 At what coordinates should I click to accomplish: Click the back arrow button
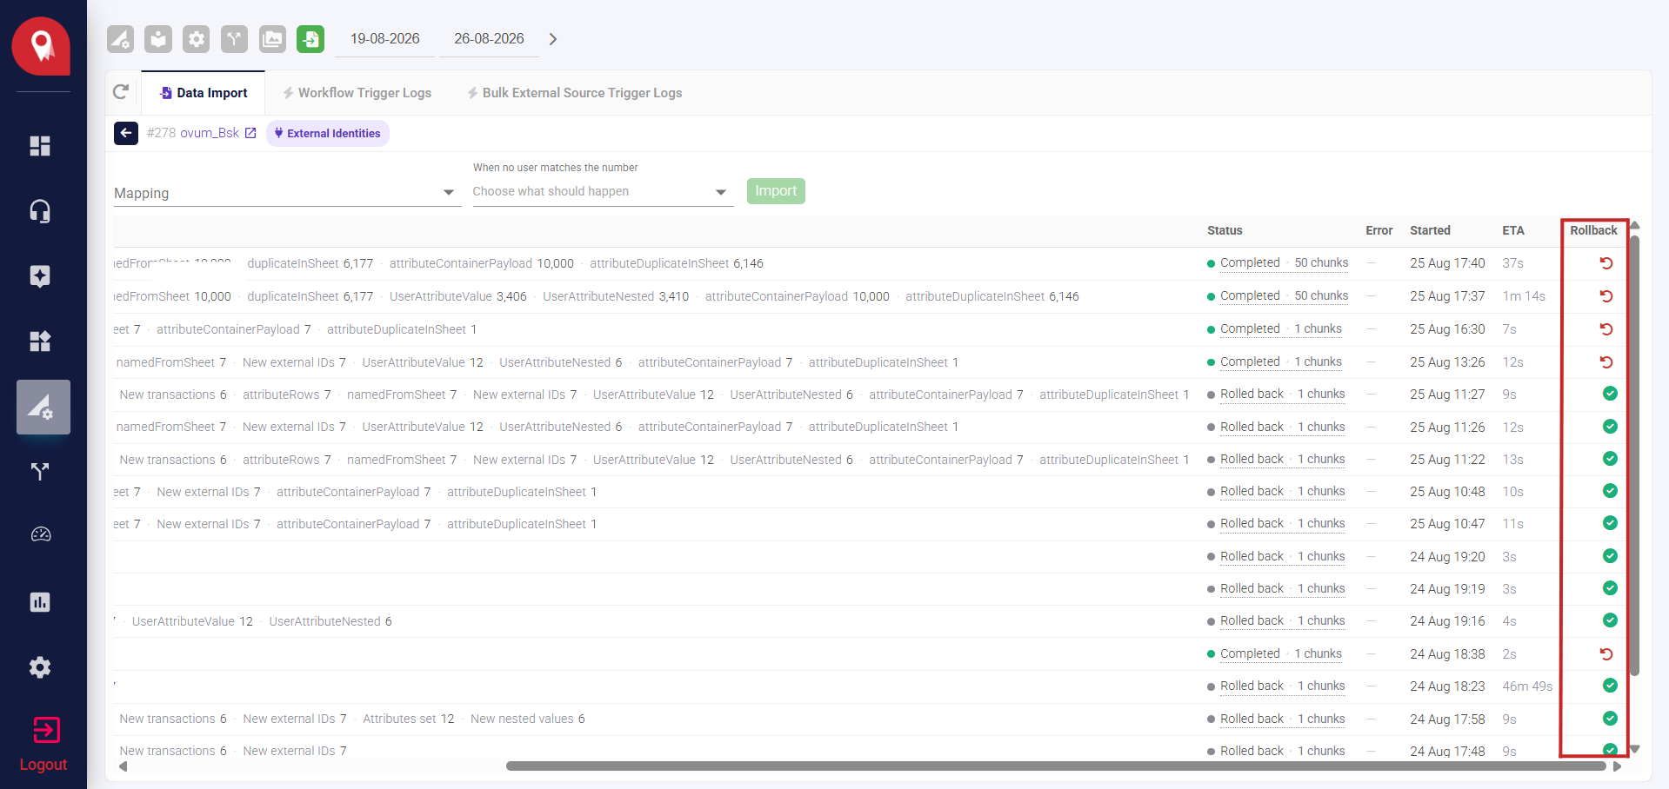pos(126,133)
